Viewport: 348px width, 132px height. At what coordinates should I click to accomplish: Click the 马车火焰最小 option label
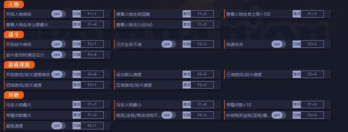point(129,105)
